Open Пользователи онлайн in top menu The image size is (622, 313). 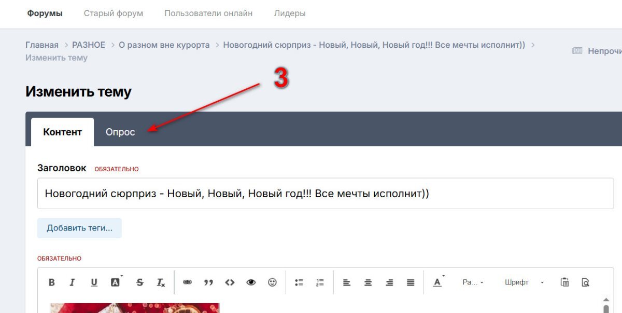[x=208, y=13]
